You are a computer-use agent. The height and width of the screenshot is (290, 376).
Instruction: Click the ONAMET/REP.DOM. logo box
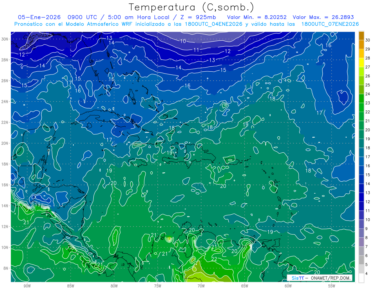coord(319,278)
